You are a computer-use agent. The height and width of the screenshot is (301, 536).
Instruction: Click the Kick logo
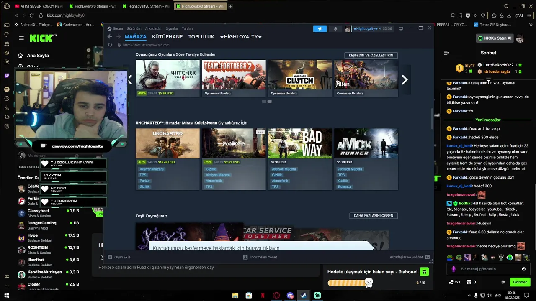coord(41,38)
